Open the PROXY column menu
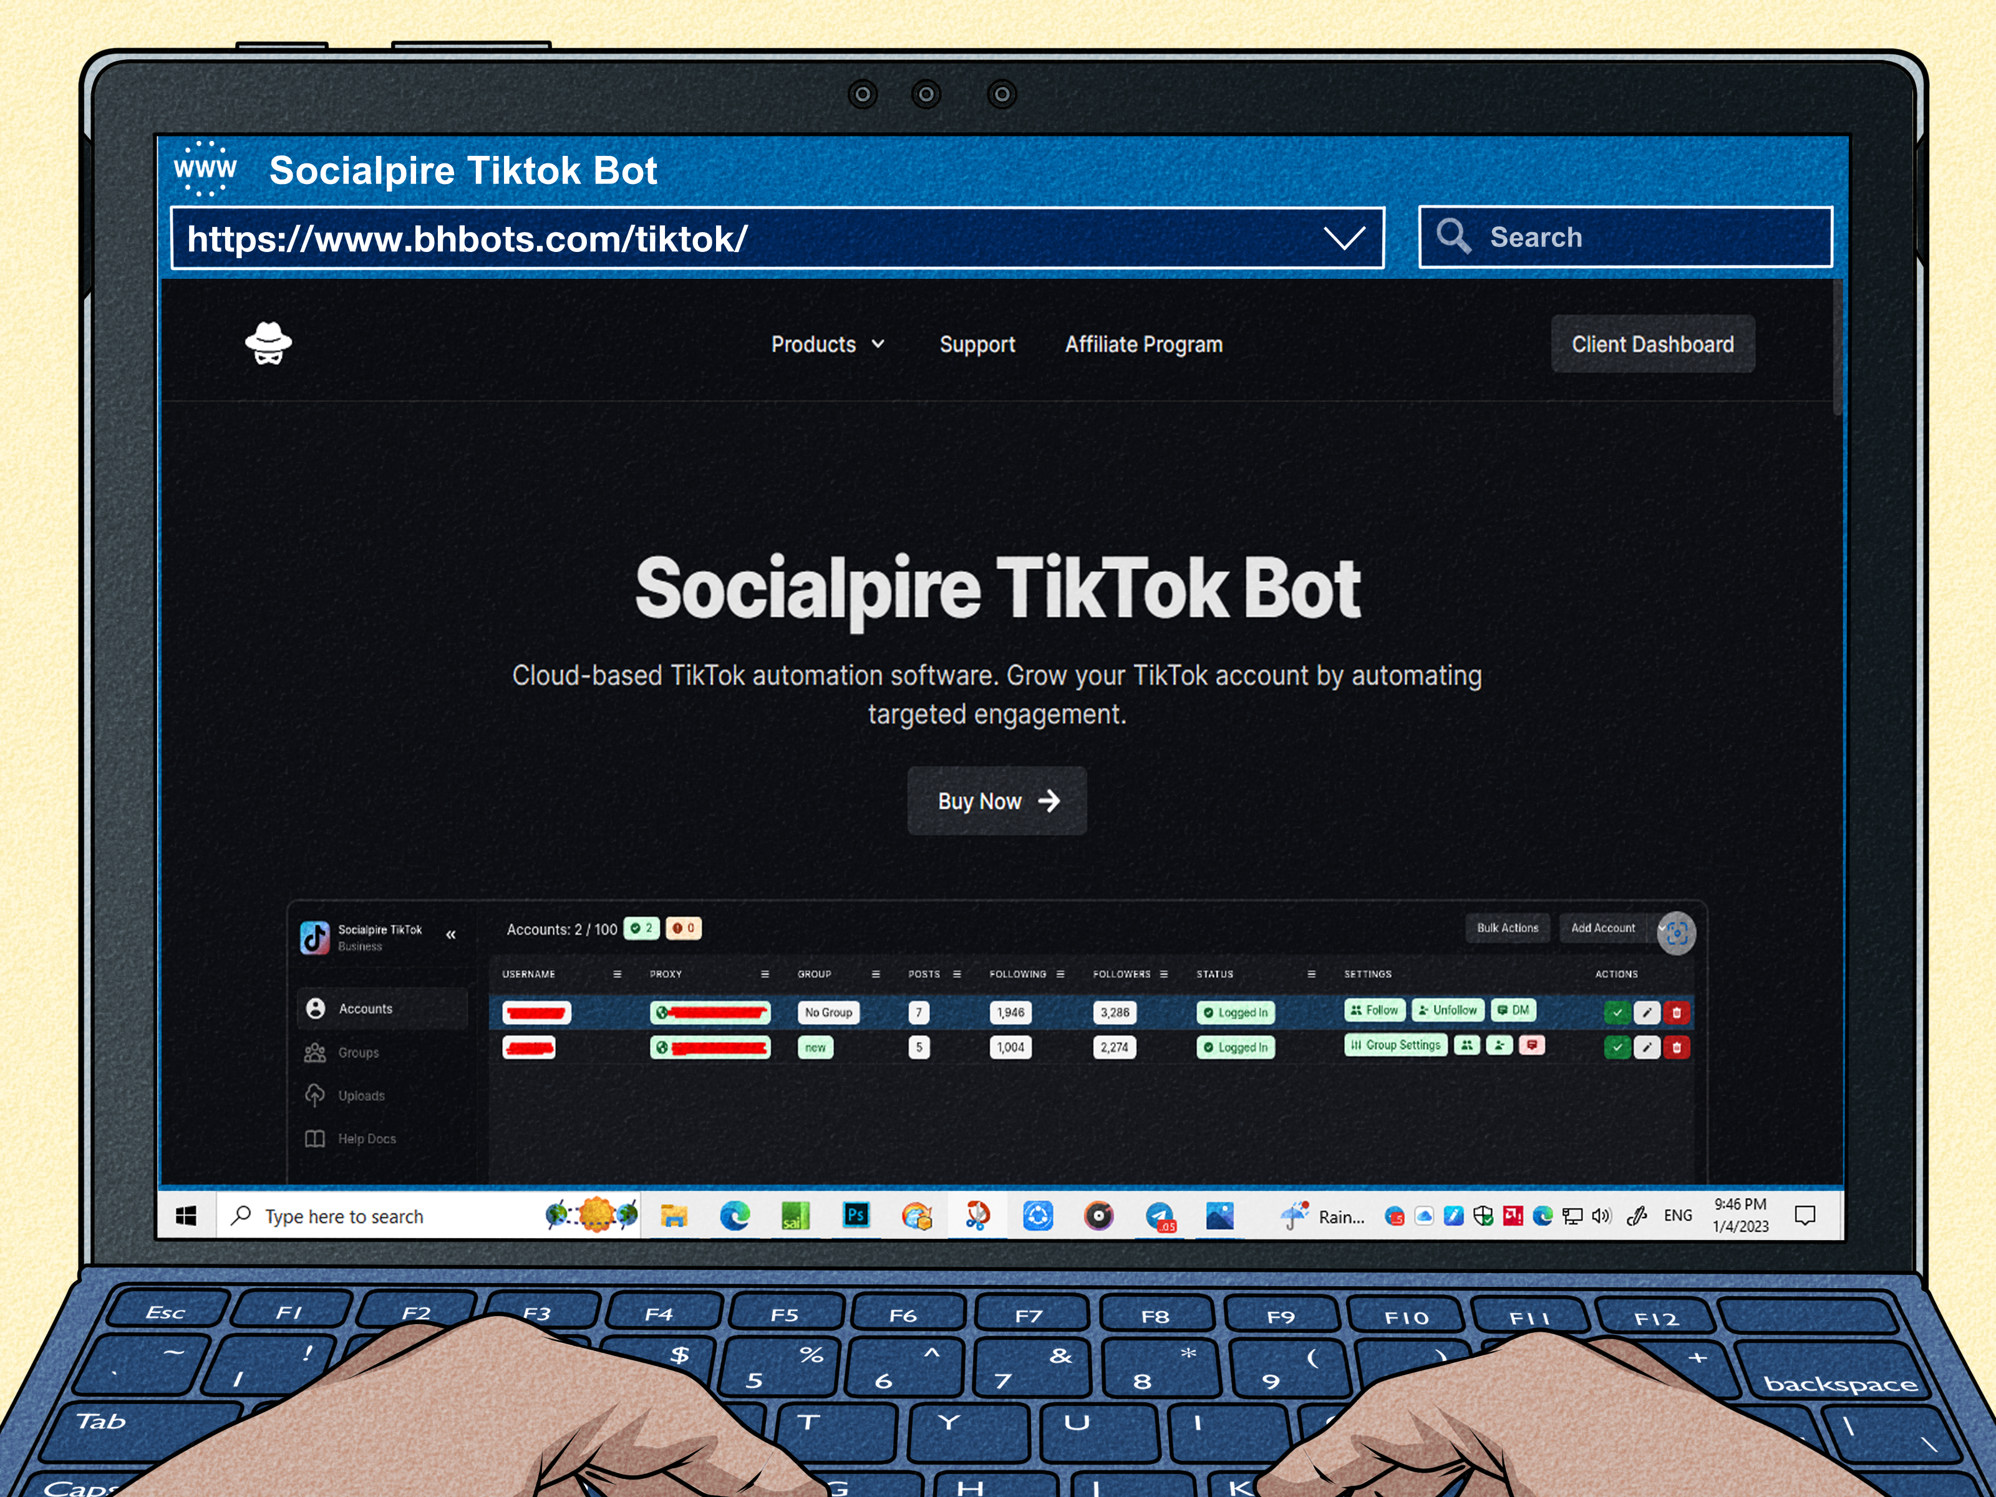The image size is (1996, 1497). pyautogui.click(x=765, y=974)
